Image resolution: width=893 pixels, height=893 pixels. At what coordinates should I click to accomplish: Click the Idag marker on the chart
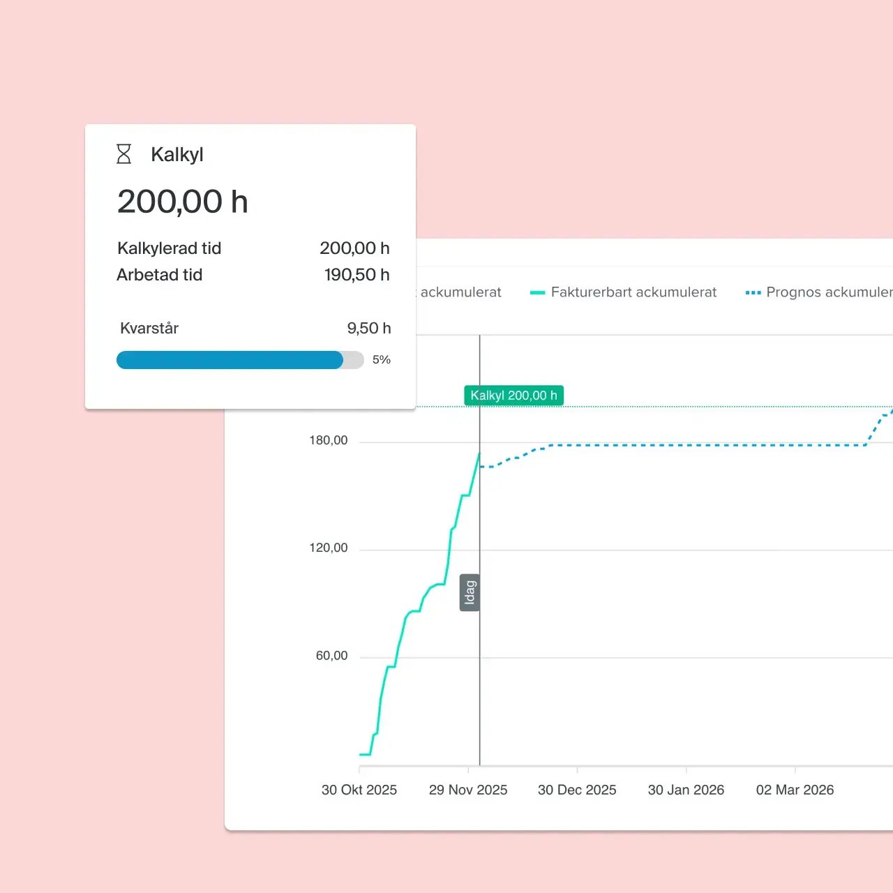[470, 593]
